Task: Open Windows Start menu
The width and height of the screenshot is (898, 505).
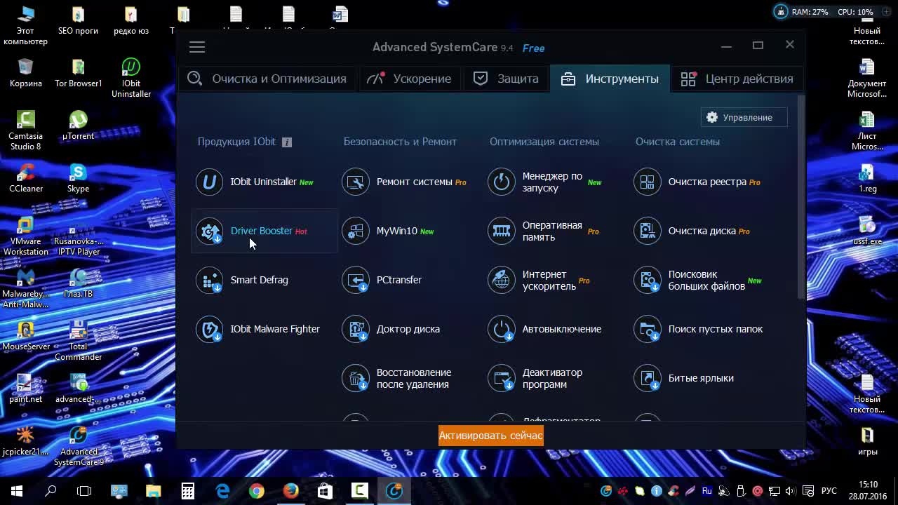Action: (x=17, y=491)
